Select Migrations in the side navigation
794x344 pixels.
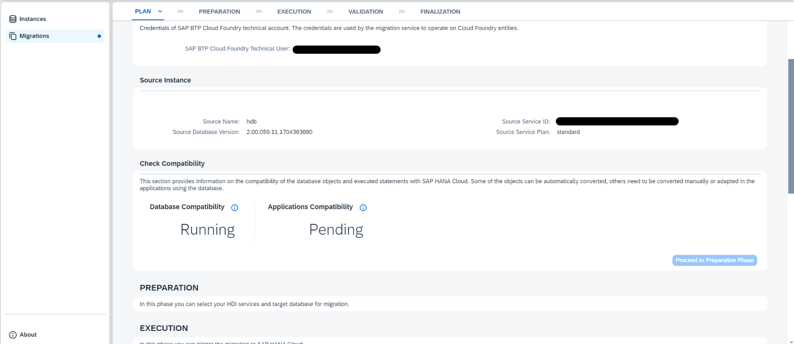pyautogui.click(x=55, y=36)
